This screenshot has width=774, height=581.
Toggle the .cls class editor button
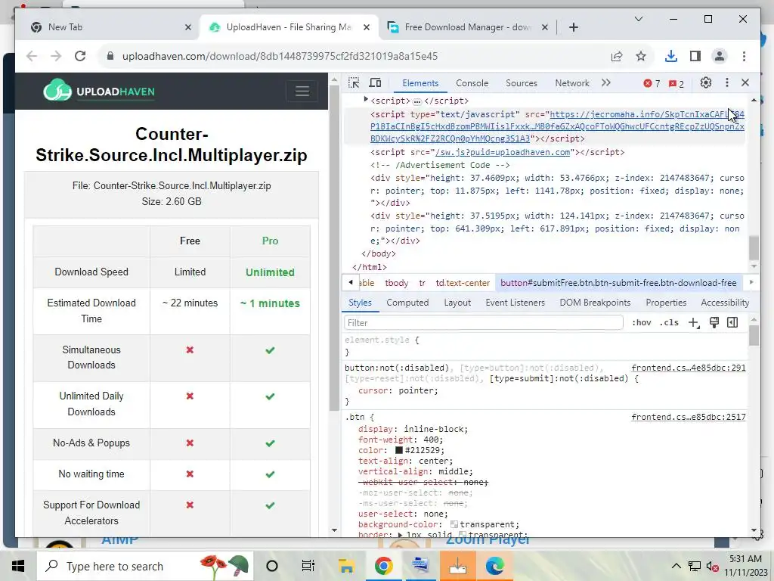(669, 322)
